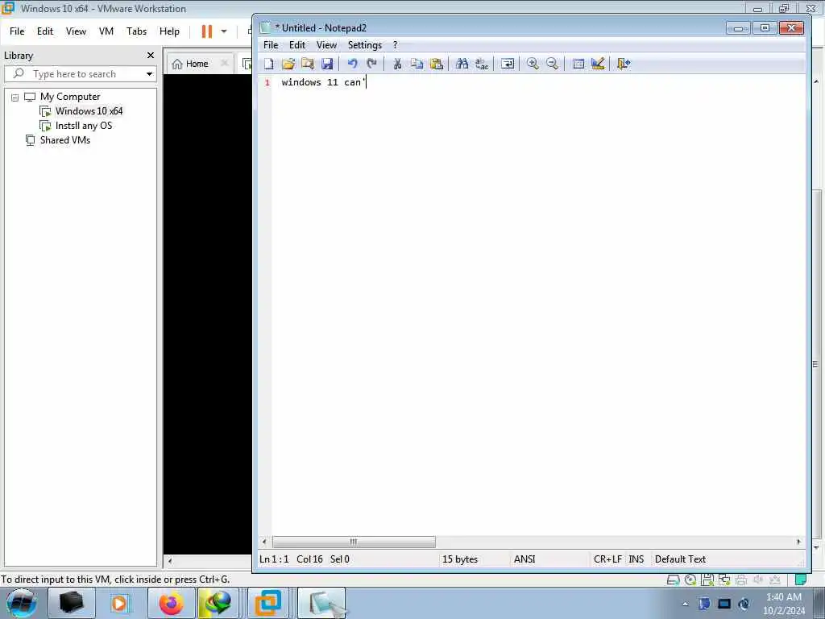
Task: Click the Exit door icon in Notepad2
Action: point(624,64)
